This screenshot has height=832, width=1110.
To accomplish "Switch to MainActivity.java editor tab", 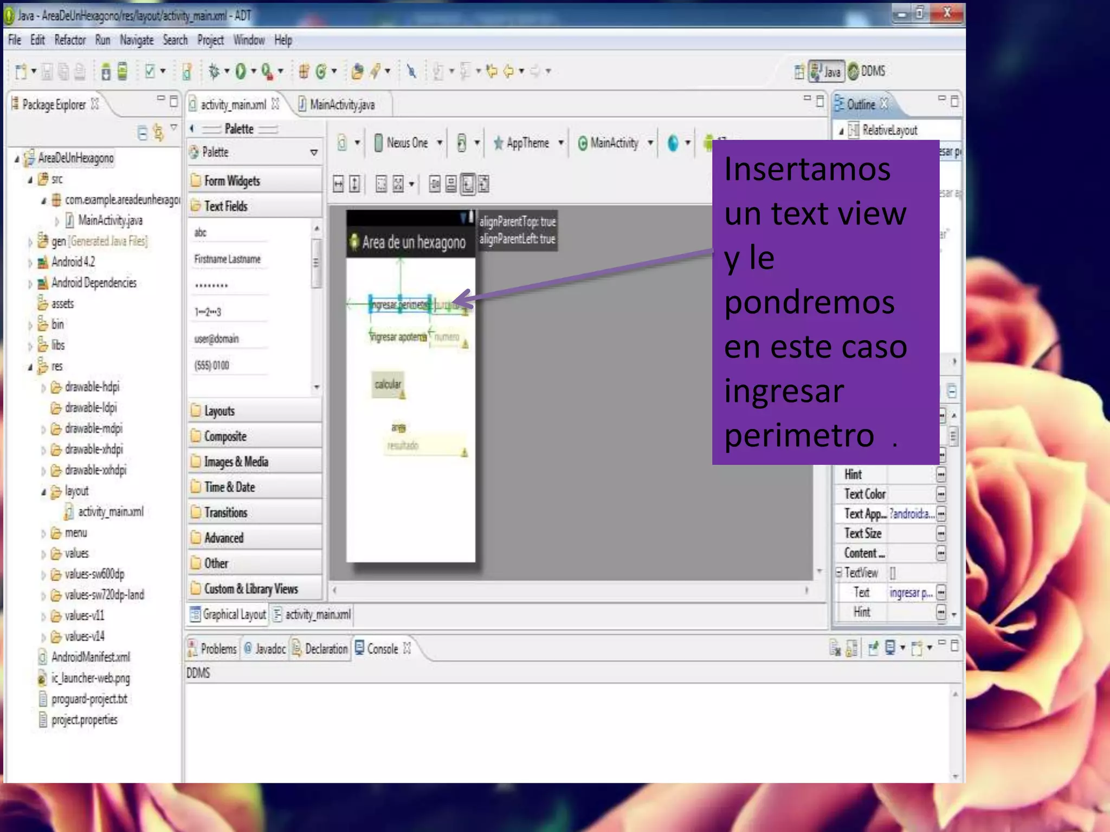I will (342, 105).
